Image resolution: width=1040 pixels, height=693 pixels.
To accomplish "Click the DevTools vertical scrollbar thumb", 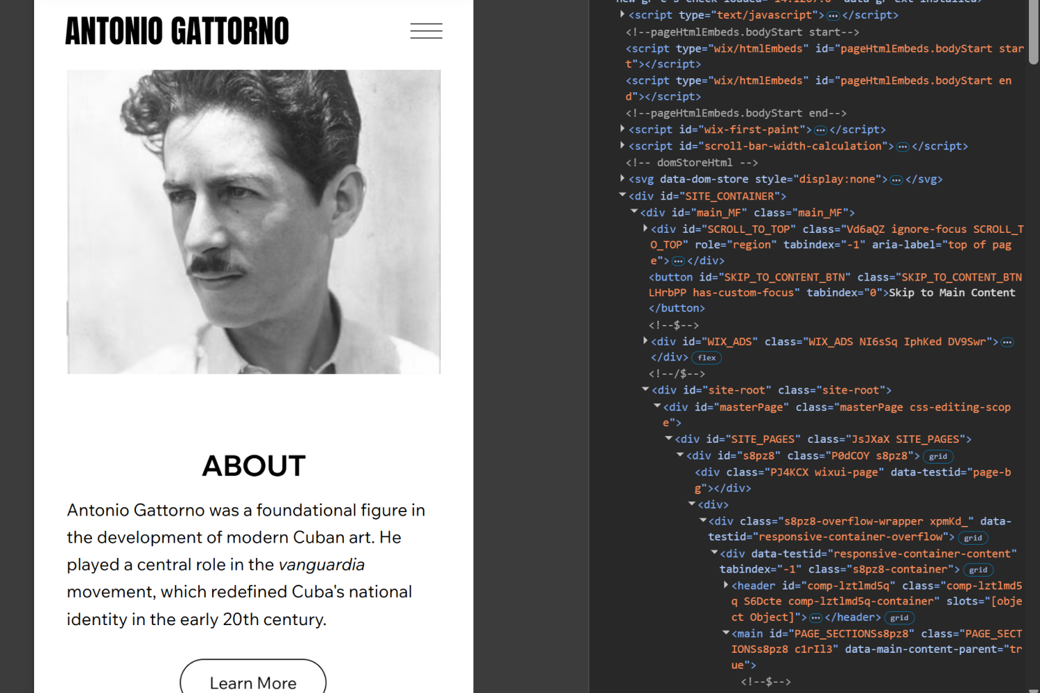I will (1034, 32).
